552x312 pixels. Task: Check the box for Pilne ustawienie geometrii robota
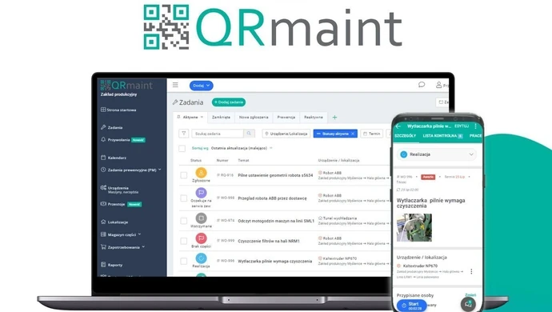pyautogui.click(x=184, y=175)
